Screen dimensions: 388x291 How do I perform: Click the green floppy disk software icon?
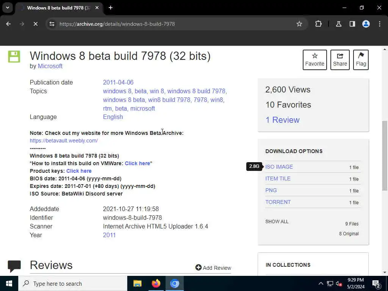[x=14, y=57]
